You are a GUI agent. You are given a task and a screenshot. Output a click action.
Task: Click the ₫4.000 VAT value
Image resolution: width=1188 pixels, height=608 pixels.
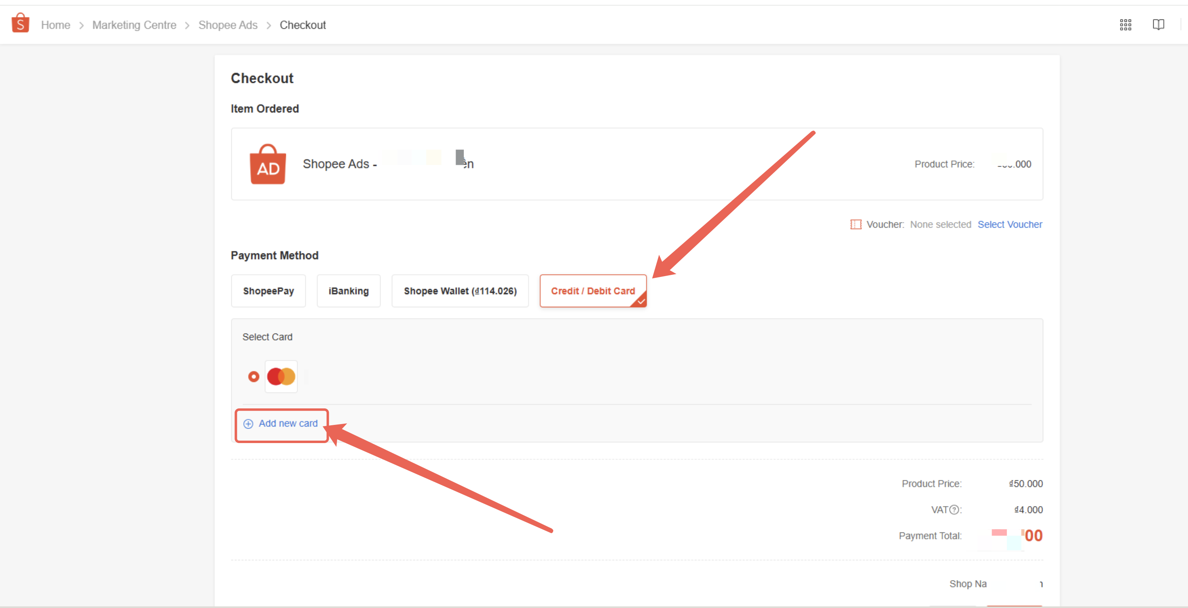1028,510
